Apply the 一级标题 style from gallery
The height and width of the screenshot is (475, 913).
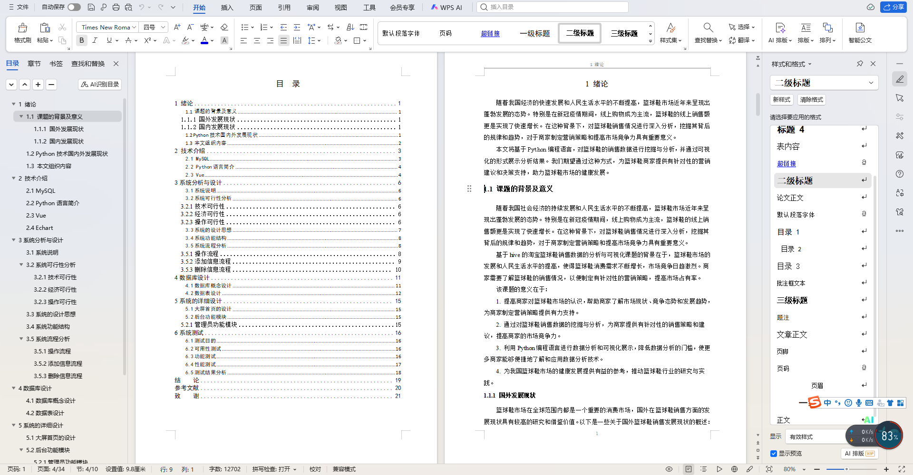[534, 33]
